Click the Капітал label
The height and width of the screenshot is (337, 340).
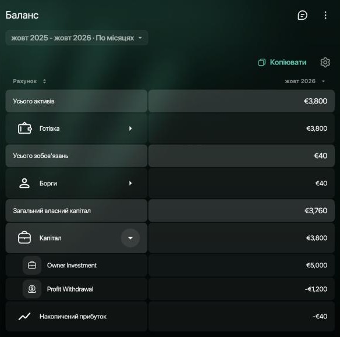[x=50, y=238]
